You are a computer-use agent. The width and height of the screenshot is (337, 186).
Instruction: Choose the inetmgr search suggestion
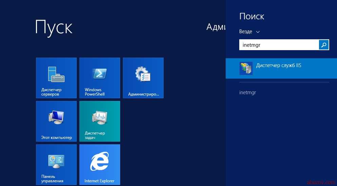click(247, 92)
